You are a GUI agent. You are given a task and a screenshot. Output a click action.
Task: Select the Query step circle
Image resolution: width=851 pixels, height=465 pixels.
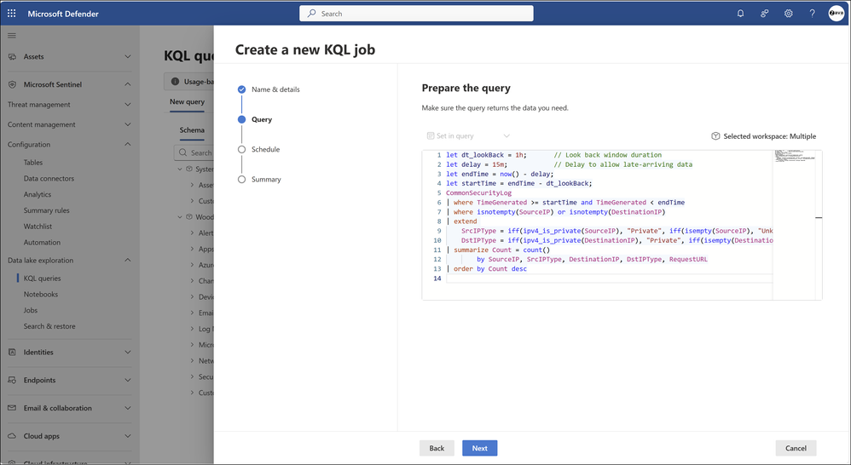point(241,120)
